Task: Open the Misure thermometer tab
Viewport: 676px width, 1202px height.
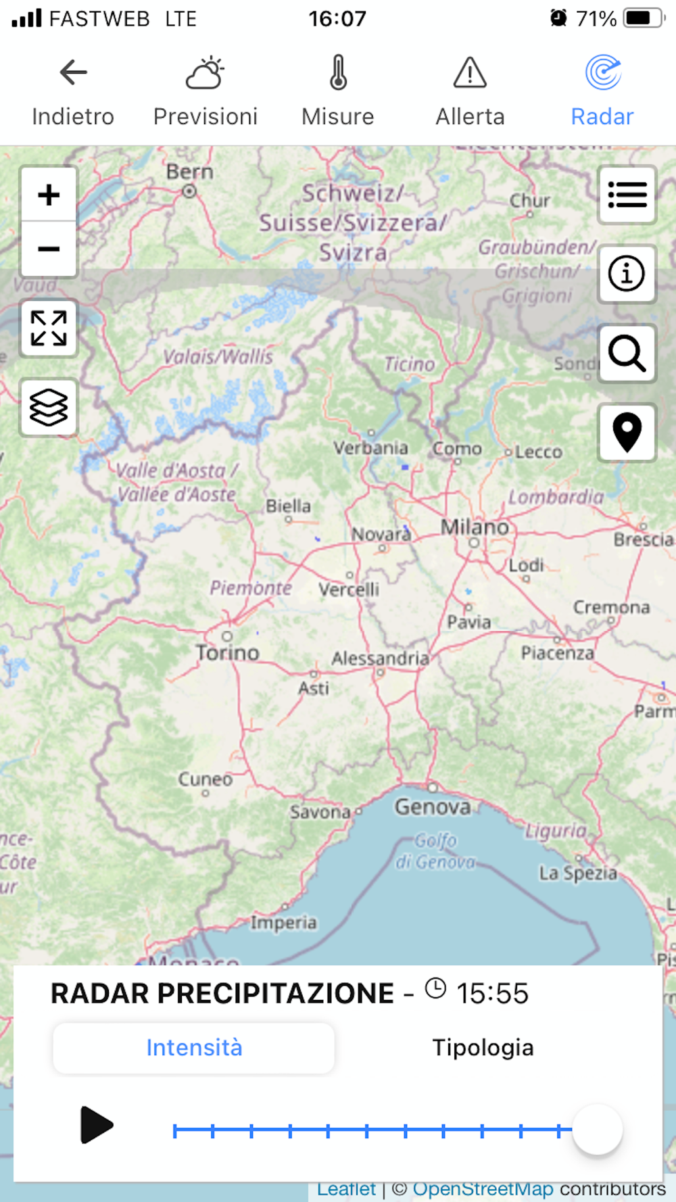Action: pos(338,91)
